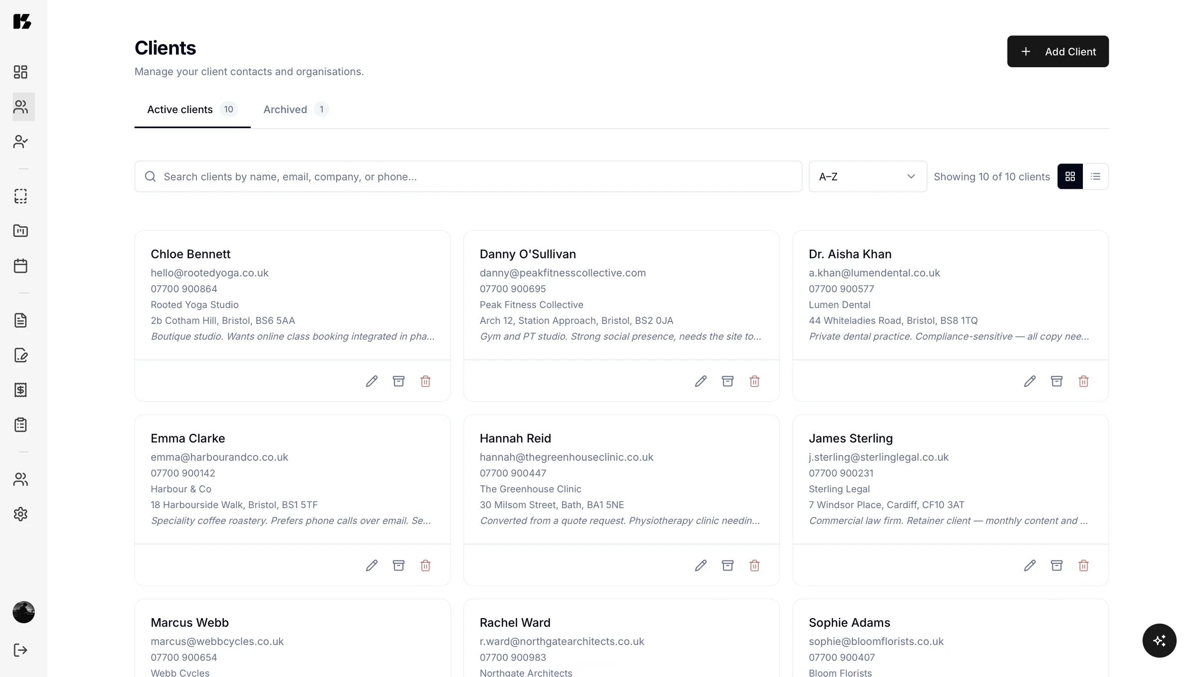Viewport: 1196px width, 677px height.
Task: Select the Marcus Webb card name
Action: click(x=189, y=623)
